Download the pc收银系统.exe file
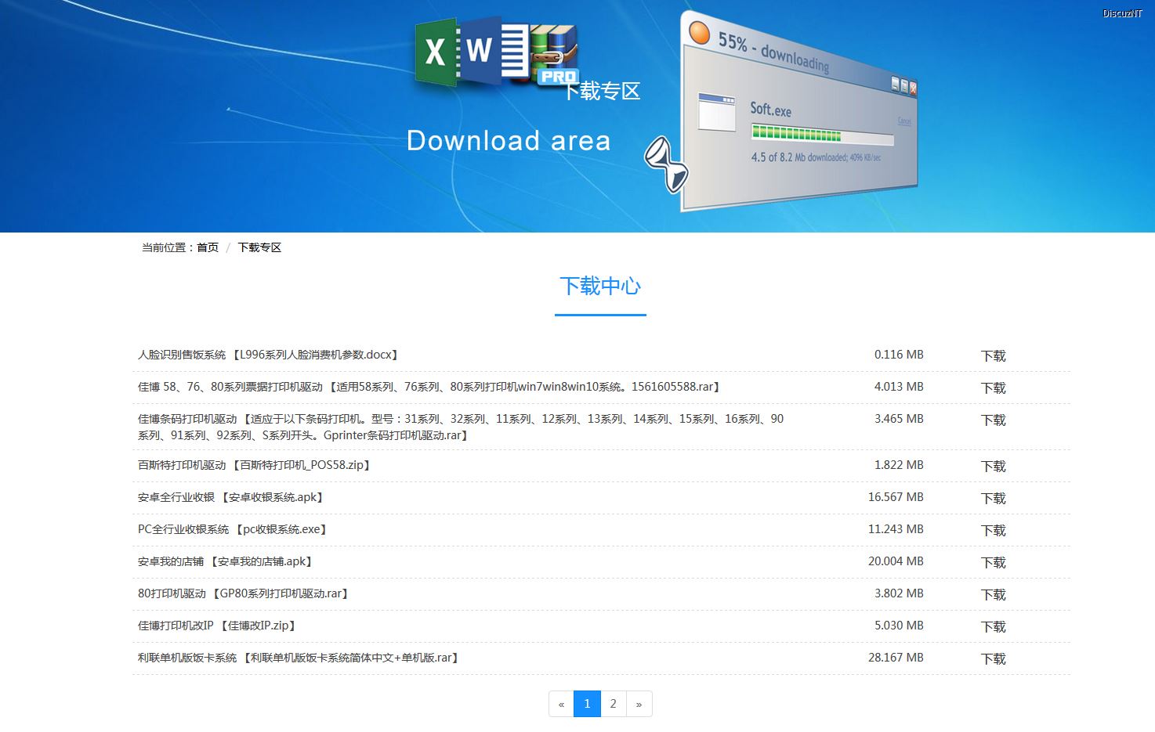The image size is (1155, 732). (993, 530)
